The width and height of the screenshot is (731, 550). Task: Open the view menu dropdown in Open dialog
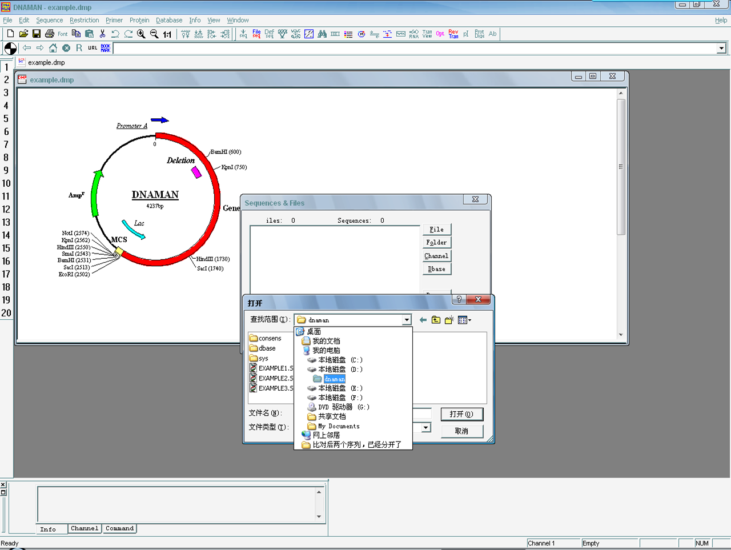coord(465,320)
